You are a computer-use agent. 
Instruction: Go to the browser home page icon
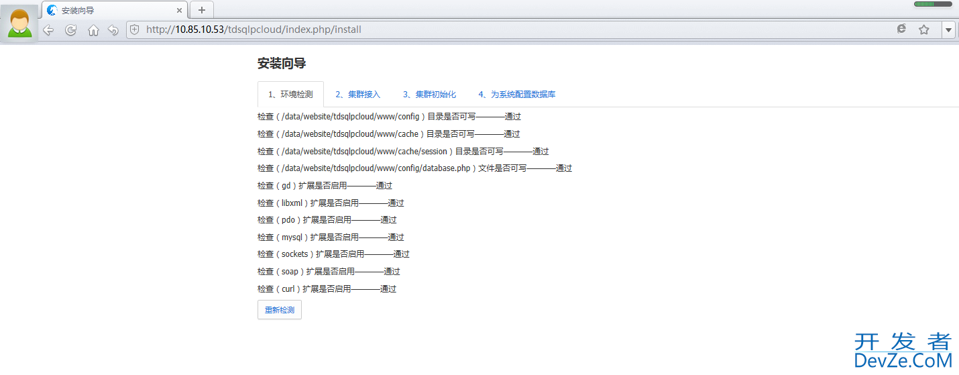pyautogui.click(x=93, y=30)
